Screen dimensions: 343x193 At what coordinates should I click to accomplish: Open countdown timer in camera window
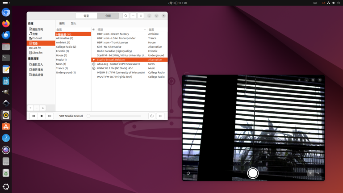tap(188, 173)
